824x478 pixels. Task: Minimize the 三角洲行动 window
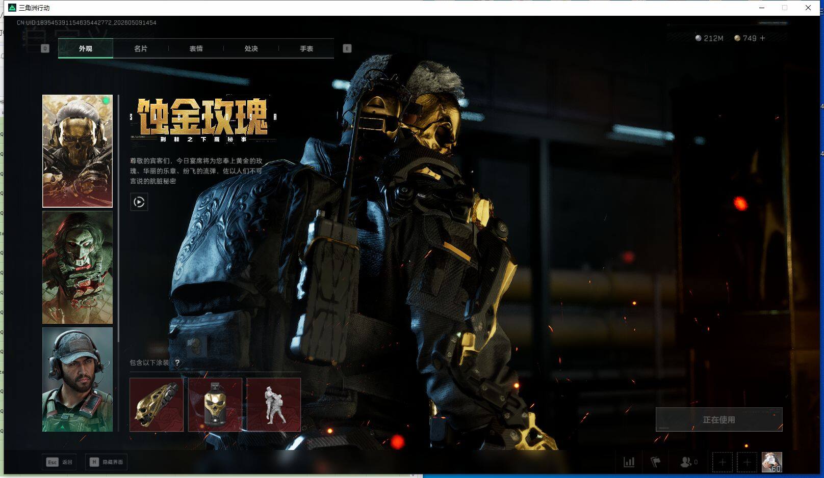pos(762,8)
